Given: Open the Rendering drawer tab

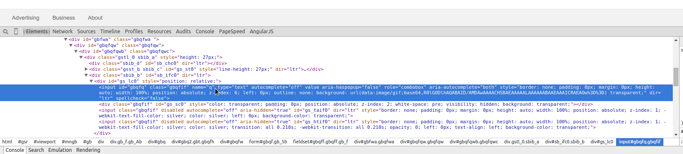Looking at the screenshot, I should coord(88,150).
